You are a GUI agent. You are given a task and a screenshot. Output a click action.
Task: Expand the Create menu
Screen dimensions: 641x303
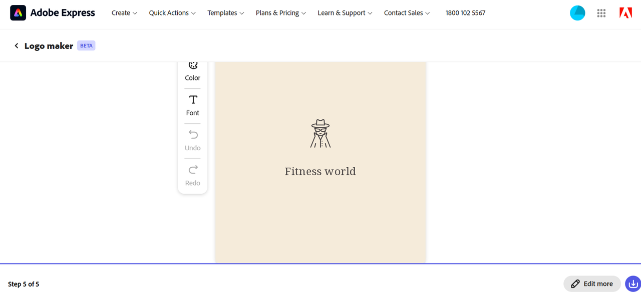(124, 13)
